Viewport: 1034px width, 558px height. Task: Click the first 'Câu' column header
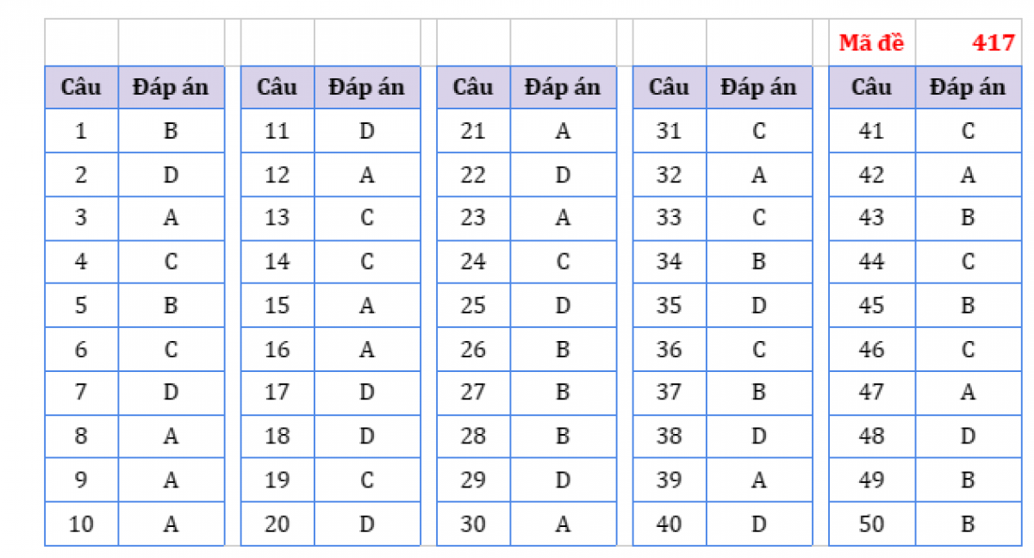coord(81,87)
